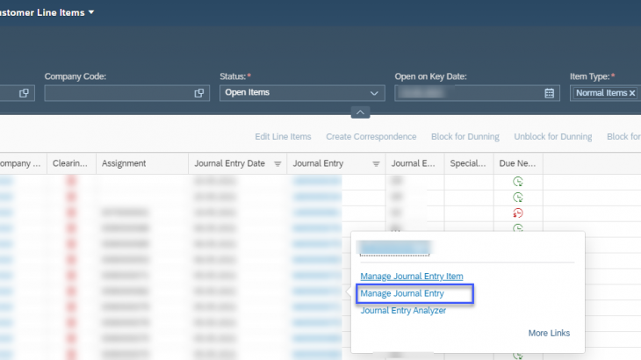Collapse the filter header with chevron

(361, 112)
